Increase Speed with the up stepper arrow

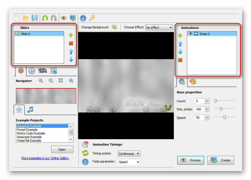207,116
